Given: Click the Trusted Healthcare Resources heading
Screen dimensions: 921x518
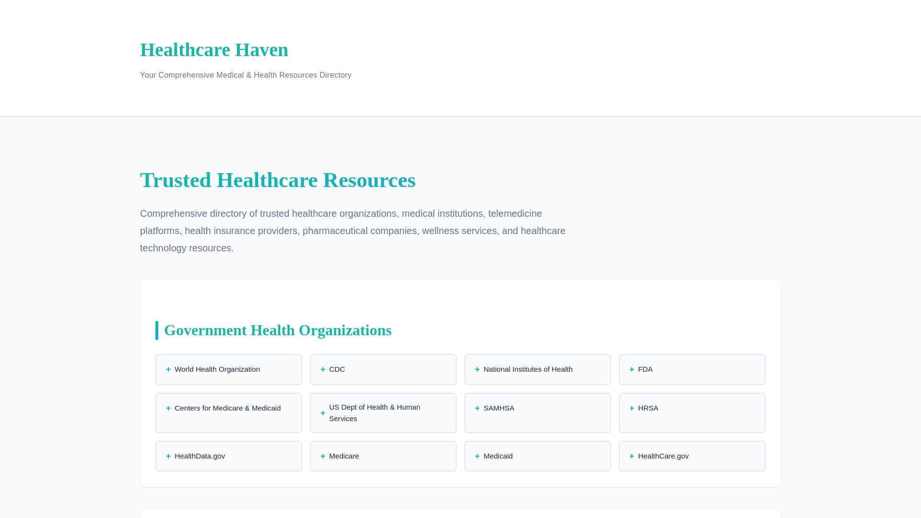Looking at the screenshot, I should [278, 180].
